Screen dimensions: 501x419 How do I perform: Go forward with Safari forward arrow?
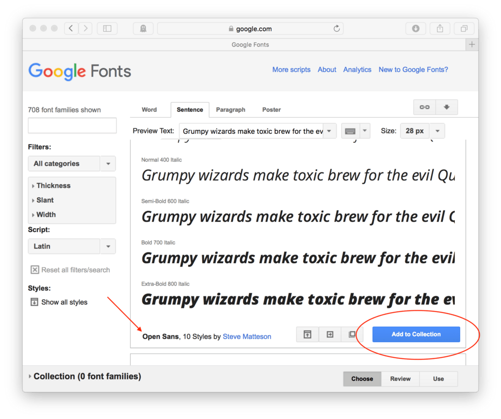coord(85,28)
